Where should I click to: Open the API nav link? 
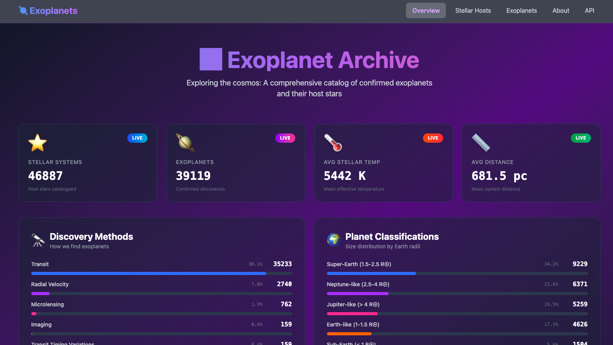coord(589,10)
